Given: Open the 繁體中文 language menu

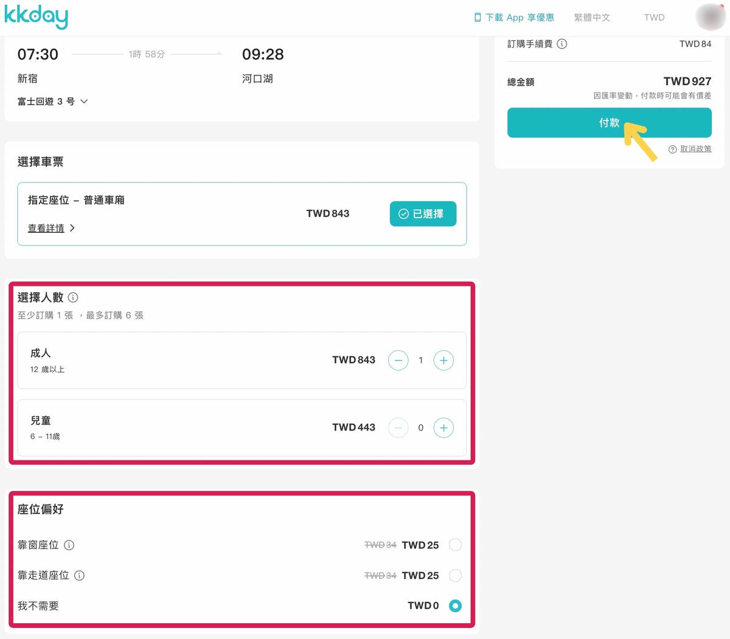Looking at the screenshot, I should pyautogui.click(x=592, y=18).
